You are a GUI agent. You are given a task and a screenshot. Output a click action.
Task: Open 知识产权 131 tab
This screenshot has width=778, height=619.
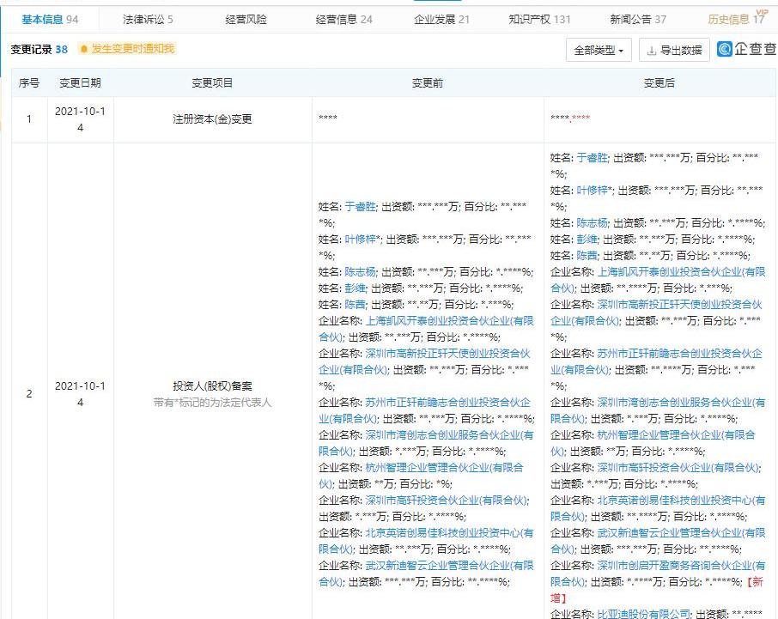[x=539, y=20]
